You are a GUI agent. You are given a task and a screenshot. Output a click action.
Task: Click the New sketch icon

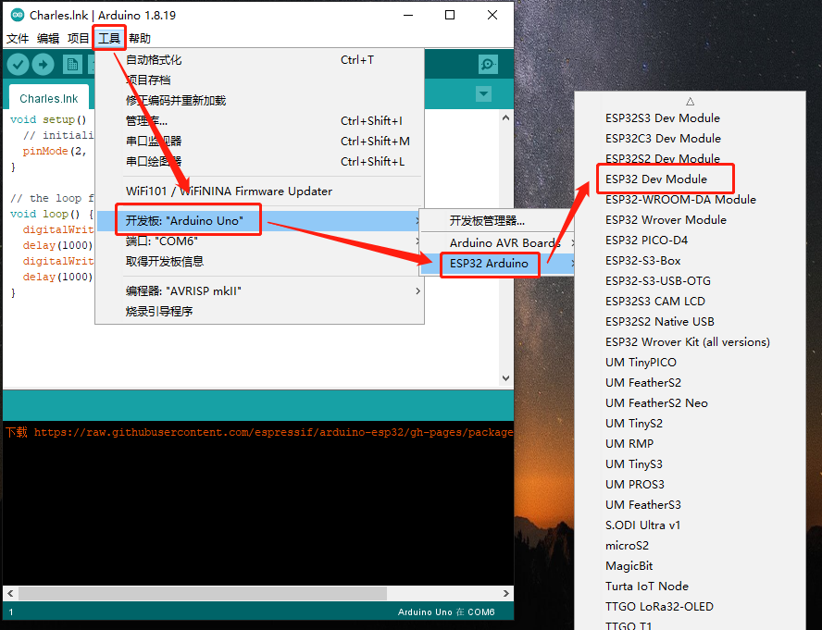coord(72,64)
